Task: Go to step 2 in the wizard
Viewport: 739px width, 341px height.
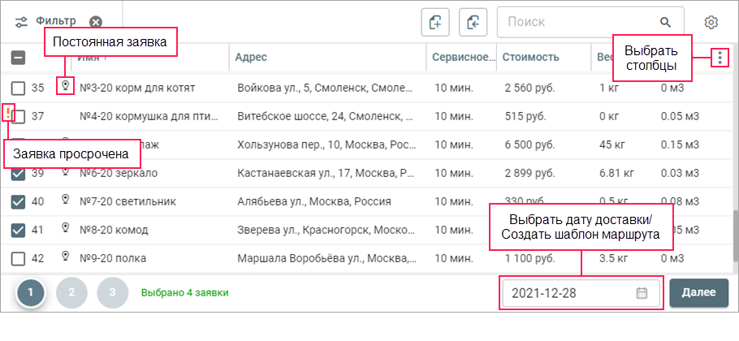Action: 71,292
